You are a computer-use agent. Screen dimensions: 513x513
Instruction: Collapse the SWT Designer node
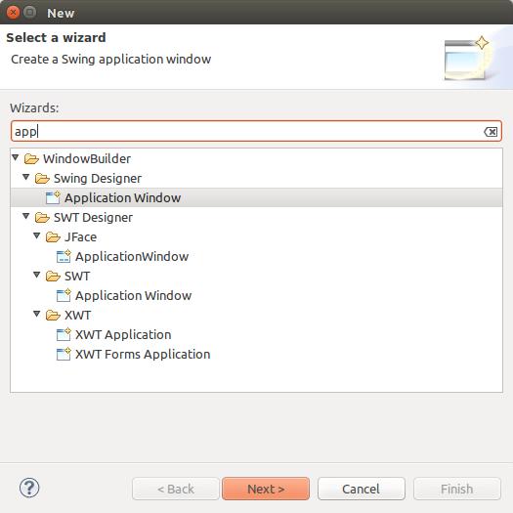click(x=25, y=216)
